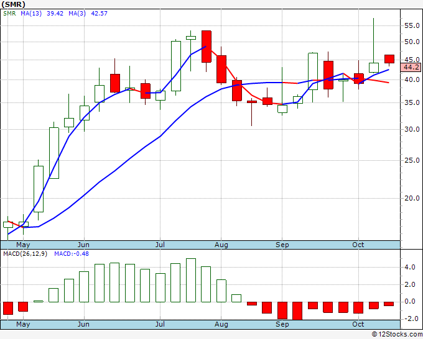Click the MACD:-0.48 value label
Screen dimensions: 423x339
click(x=72, y=254)
